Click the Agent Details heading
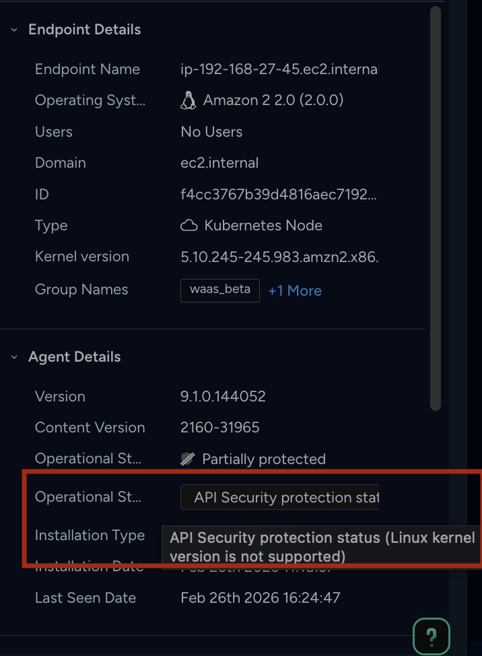 click(x=75, y=357)
